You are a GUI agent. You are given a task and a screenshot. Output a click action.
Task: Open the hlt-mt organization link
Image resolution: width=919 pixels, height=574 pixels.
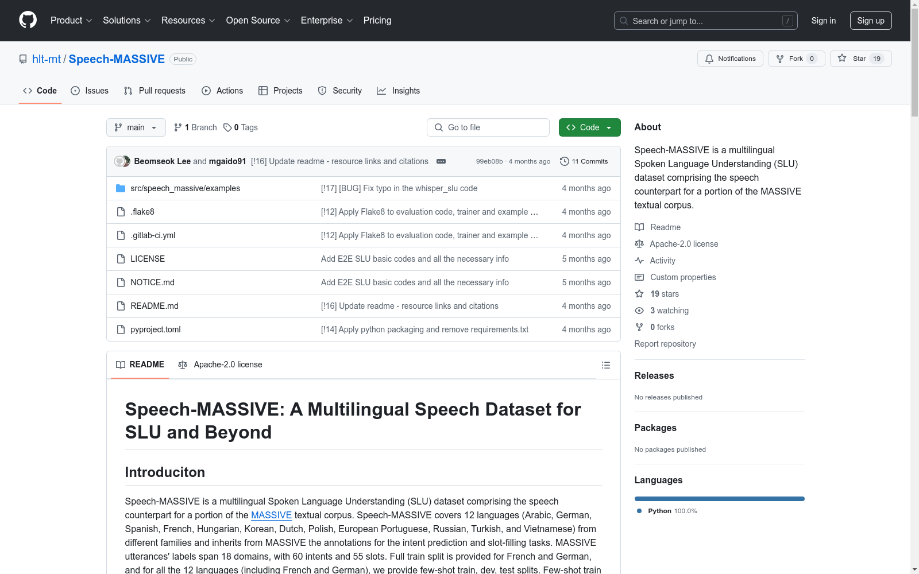point(47,59)
